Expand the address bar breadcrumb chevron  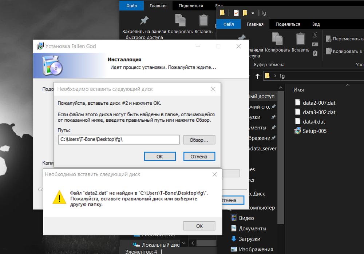coord(275,76)
